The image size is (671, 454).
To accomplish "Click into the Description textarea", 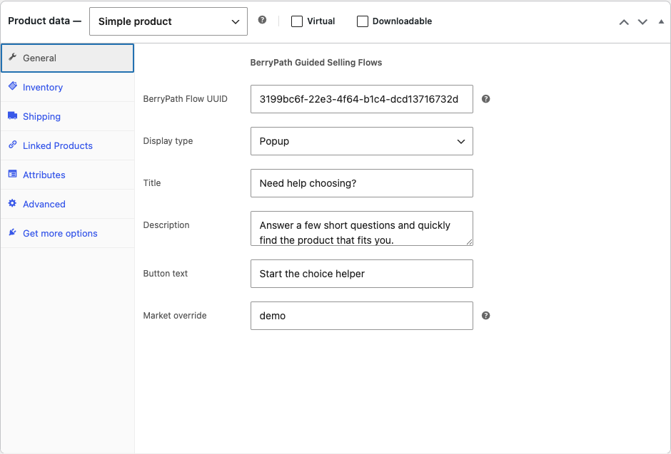I will pyautogui.click(x=362, y=229).
